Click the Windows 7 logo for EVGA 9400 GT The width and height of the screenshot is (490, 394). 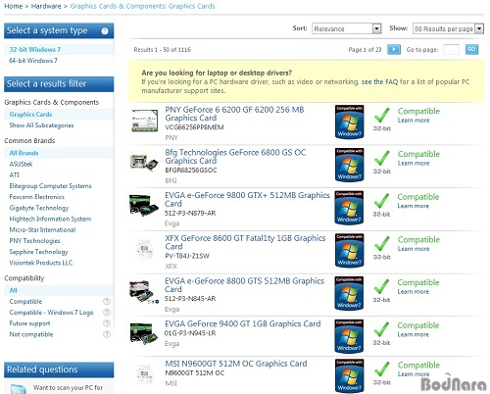[349, 336]
